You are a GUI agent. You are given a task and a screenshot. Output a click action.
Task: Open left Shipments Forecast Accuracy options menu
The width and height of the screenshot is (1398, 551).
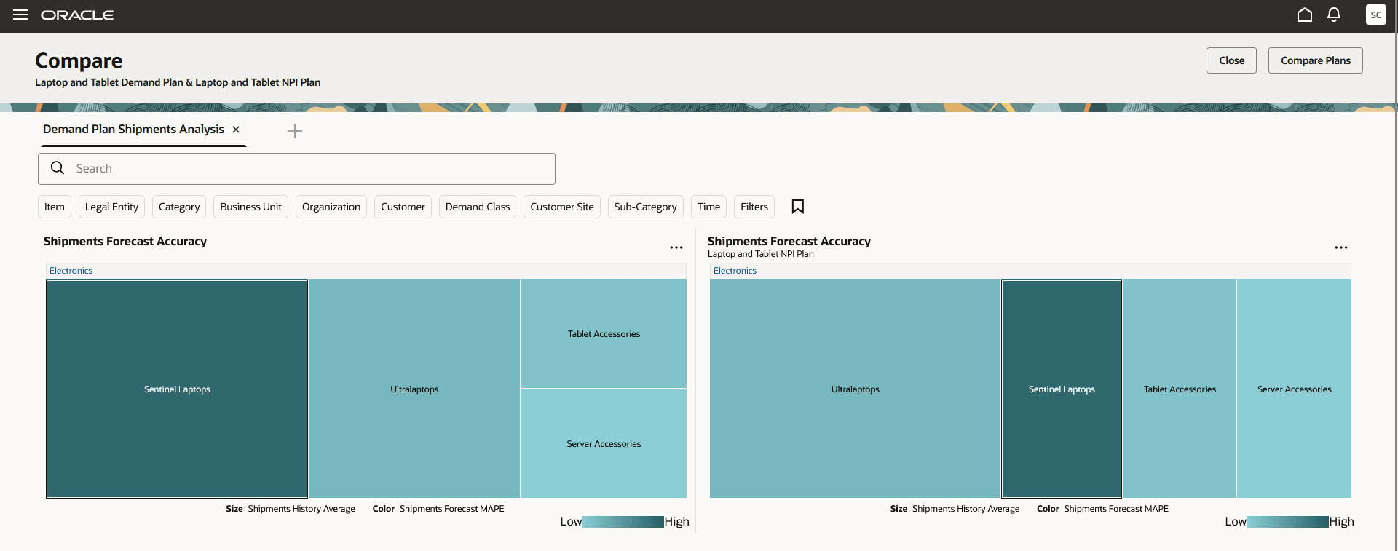click(x=676, y=247)
